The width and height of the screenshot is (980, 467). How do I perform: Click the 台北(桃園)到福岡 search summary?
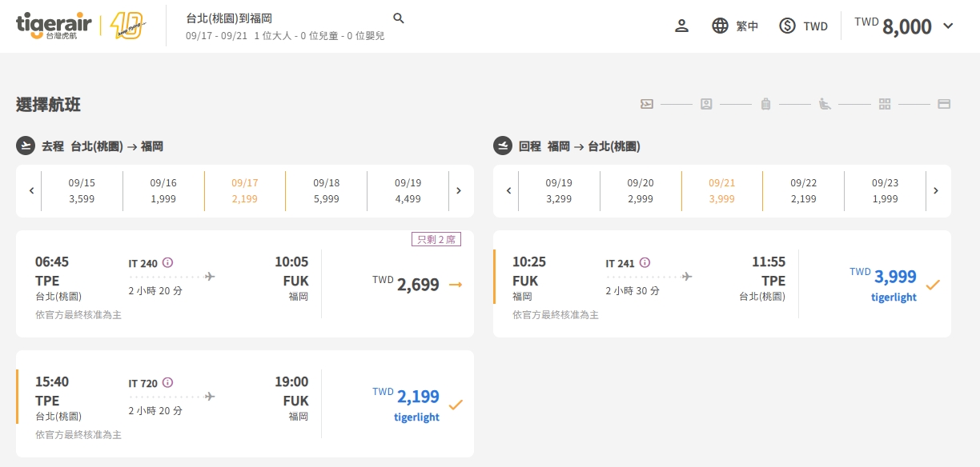[228, 18]
